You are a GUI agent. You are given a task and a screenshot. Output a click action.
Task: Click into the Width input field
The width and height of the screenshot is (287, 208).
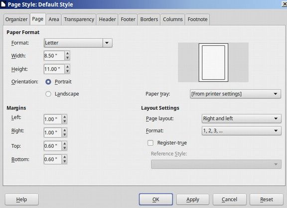coord(54,56)
